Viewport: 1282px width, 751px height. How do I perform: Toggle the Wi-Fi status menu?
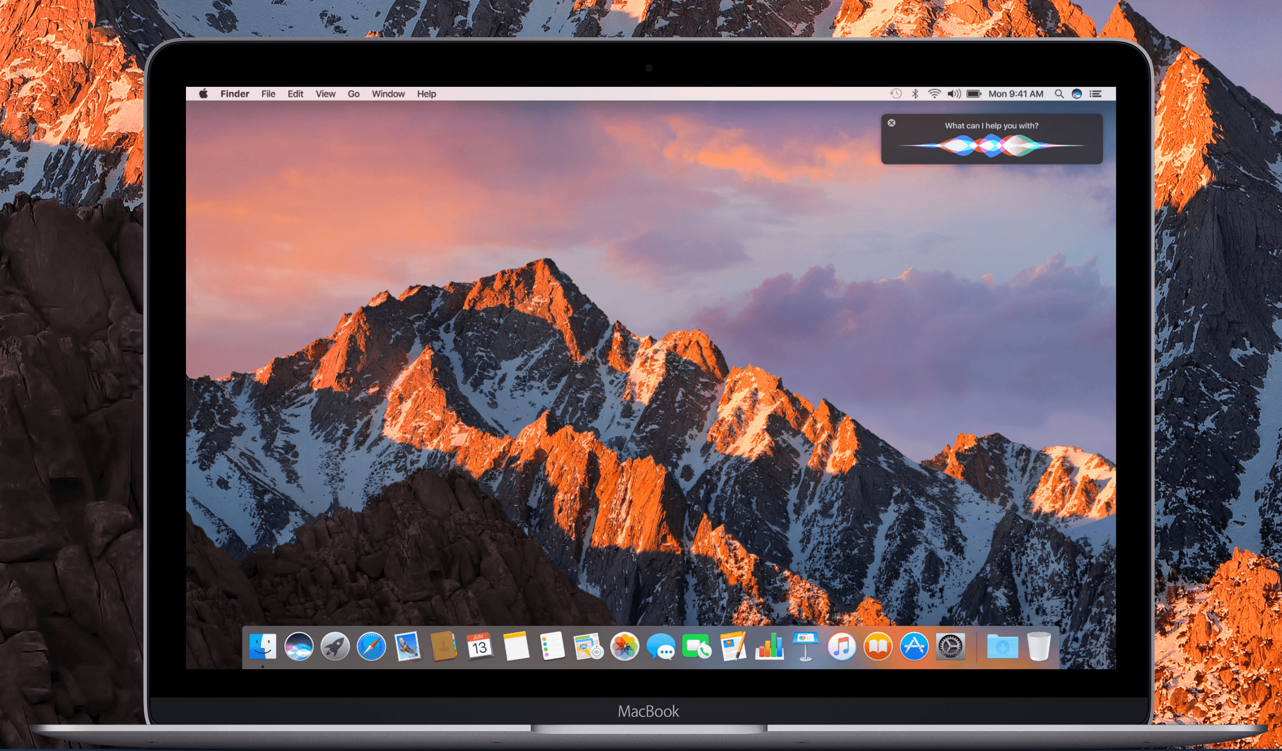point(934,93)
